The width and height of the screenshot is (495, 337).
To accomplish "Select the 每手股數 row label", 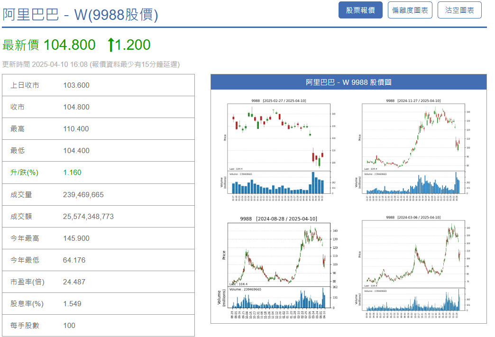I will click(25, 325).
